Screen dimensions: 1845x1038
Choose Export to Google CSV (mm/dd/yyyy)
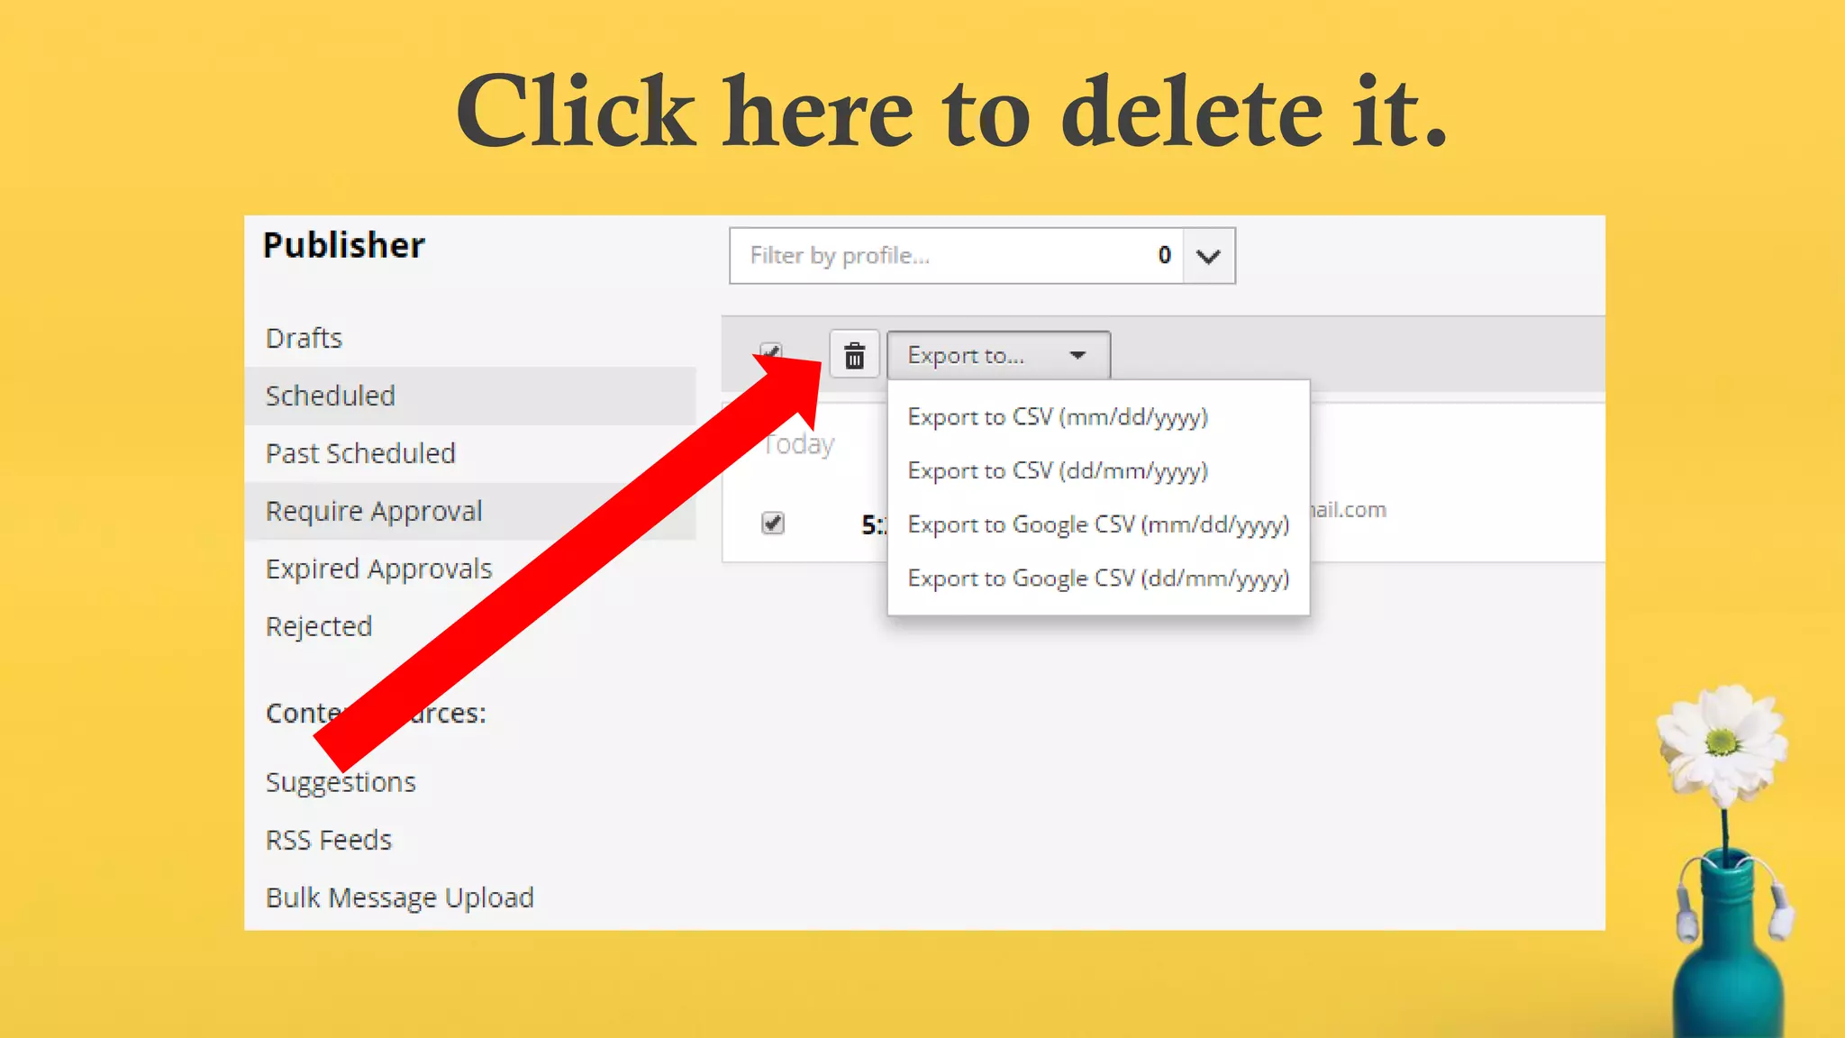[x=1098, y=524]
